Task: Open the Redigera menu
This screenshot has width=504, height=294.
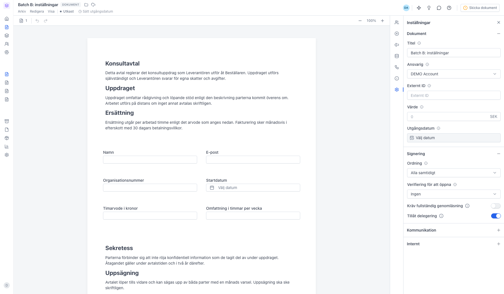Action: 37,11
